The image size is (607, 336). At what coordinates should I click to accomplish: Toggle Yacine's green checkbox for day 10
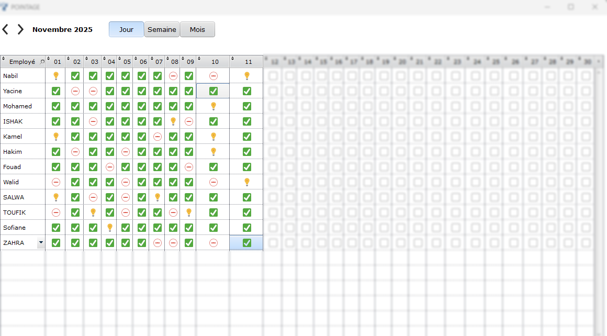tap(213, 91)
